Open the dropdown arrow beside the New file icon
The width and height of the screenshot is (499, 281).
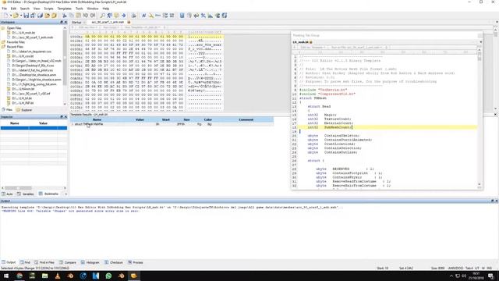[10, 16]
